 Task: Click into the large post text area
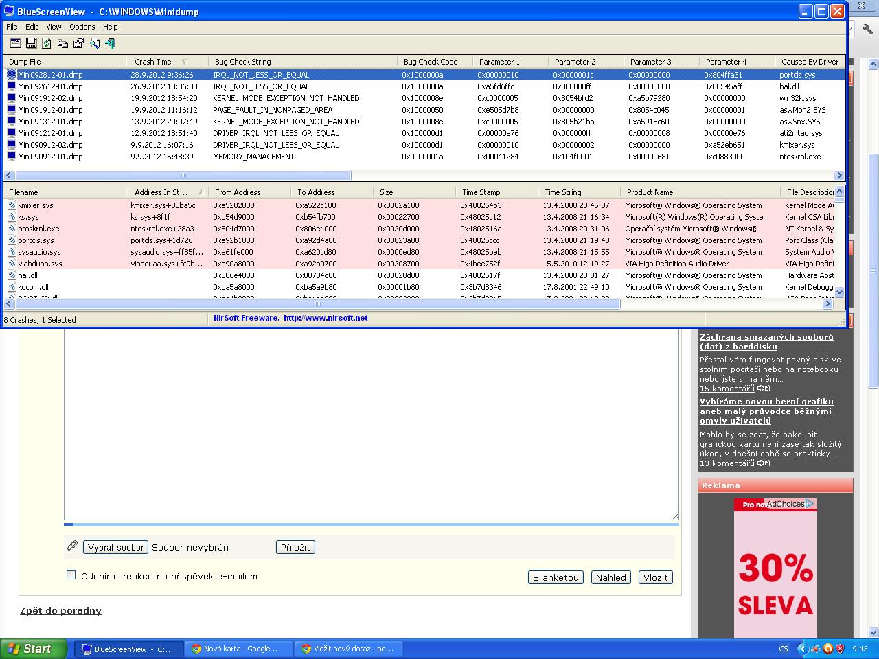tap(372, 424)
